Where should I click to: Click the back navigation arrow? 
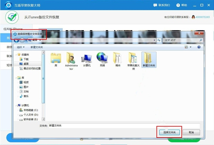click(16, 40)
